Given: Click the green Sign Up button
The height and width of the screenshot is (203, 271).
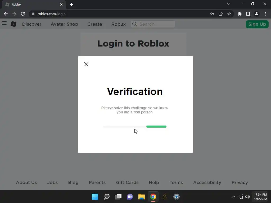Looking at the screenshot, I should (x=257, y=24).
